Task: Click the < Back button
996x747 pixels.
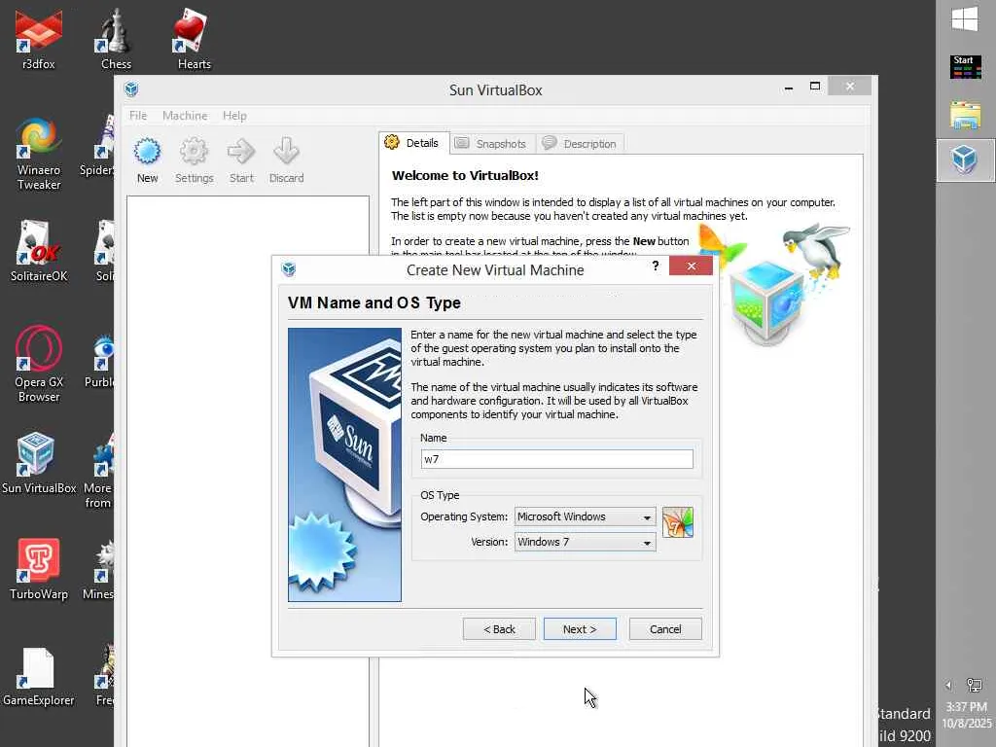Action: [x=499, y=629]
